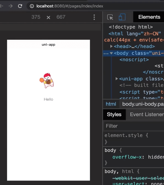Click the body, html selector text
The width and height of the screenshot is (164, 185).
pos(119,171)
